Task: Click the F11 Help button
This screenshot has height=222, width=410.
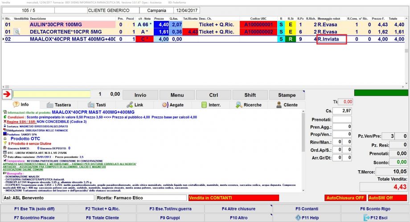Action: click(307, 218)
